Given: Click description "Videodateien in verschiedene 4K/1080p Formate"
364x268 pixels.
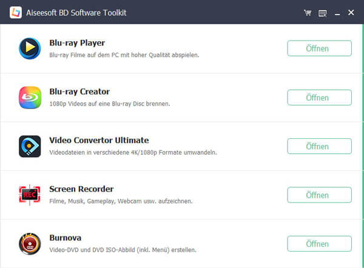Looking at the screenshot, I should pyautogui.click(x=116, y=152).
